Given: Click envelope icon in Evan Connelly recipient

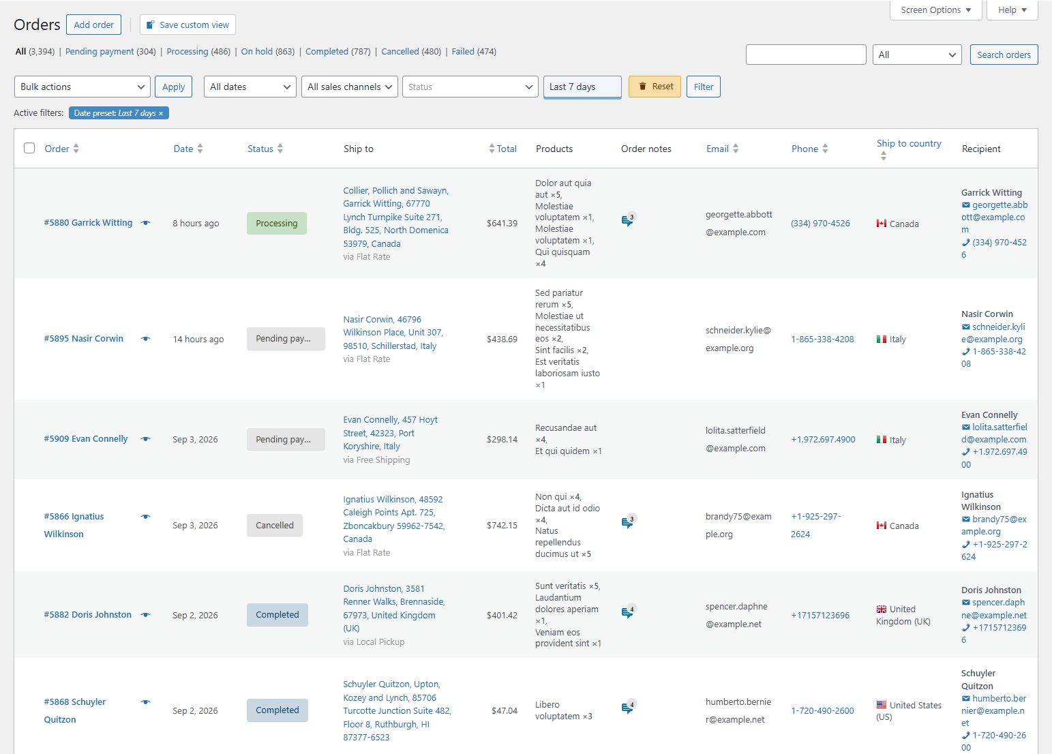Looking at the screenshot, I should 965,427.
